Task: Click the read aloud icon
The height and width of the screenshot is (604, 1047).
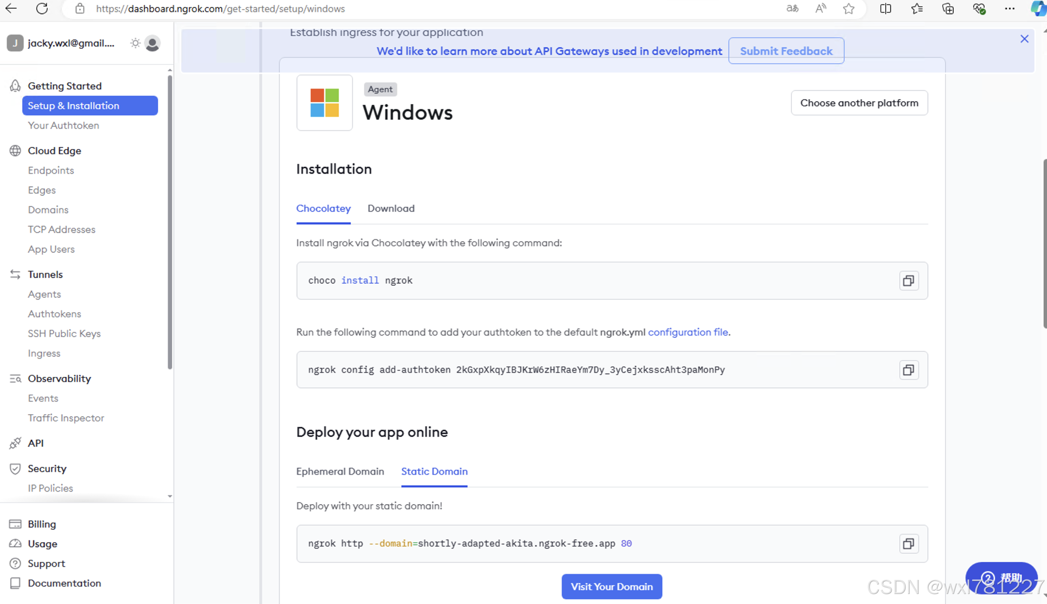Action: tap(820, 8)
